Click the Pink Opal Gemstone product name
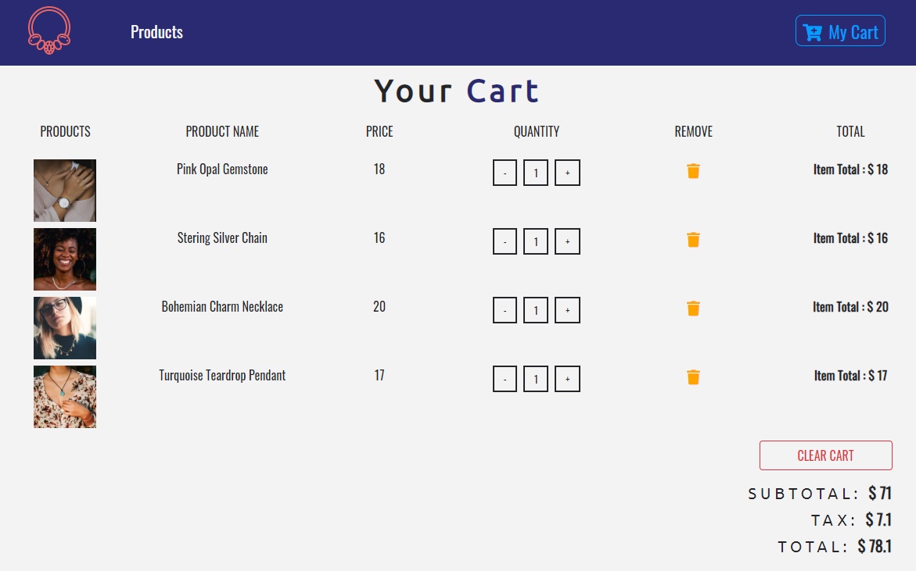 point(223,170)
